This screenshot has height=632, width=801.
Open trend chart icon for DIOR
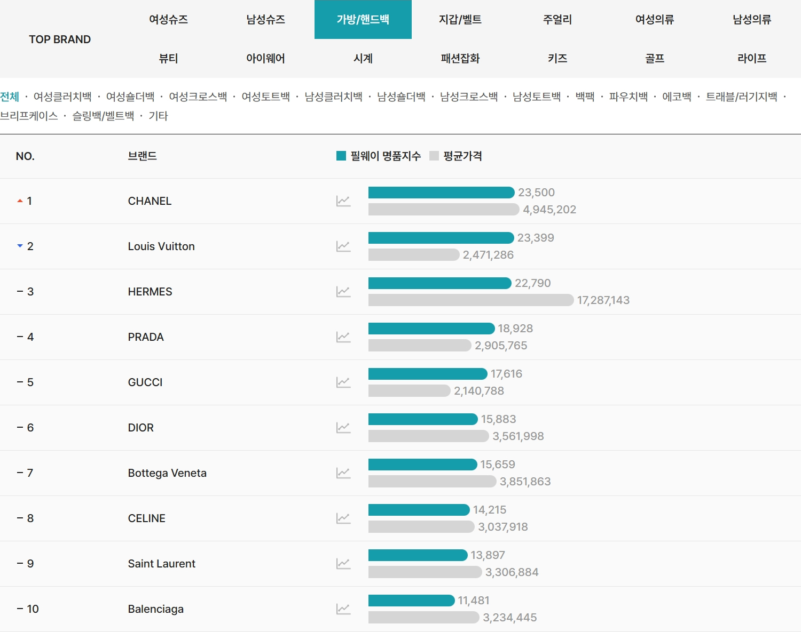343,428
